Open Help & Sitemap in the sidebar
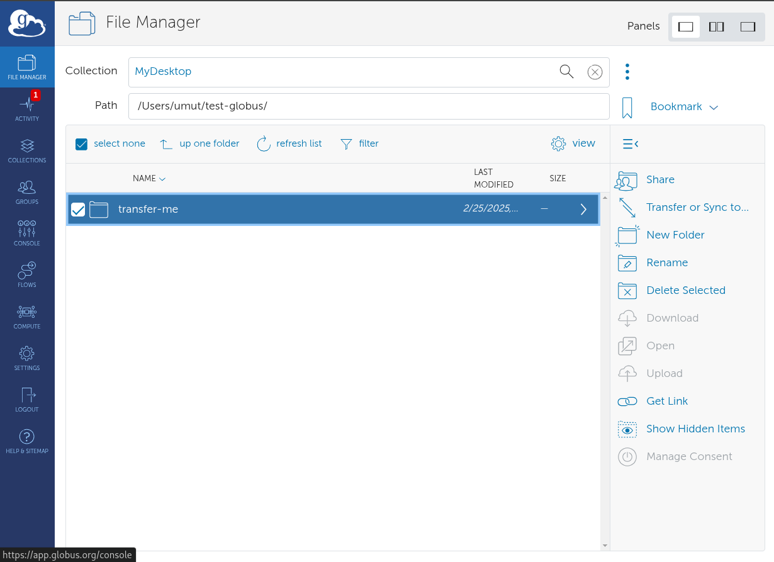Screen dimensions: 774x562 [x=27, y=442]
